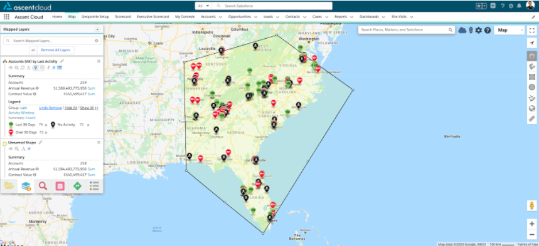
Task: Open Salesforce Help question mark
Action: click(503, 6)
